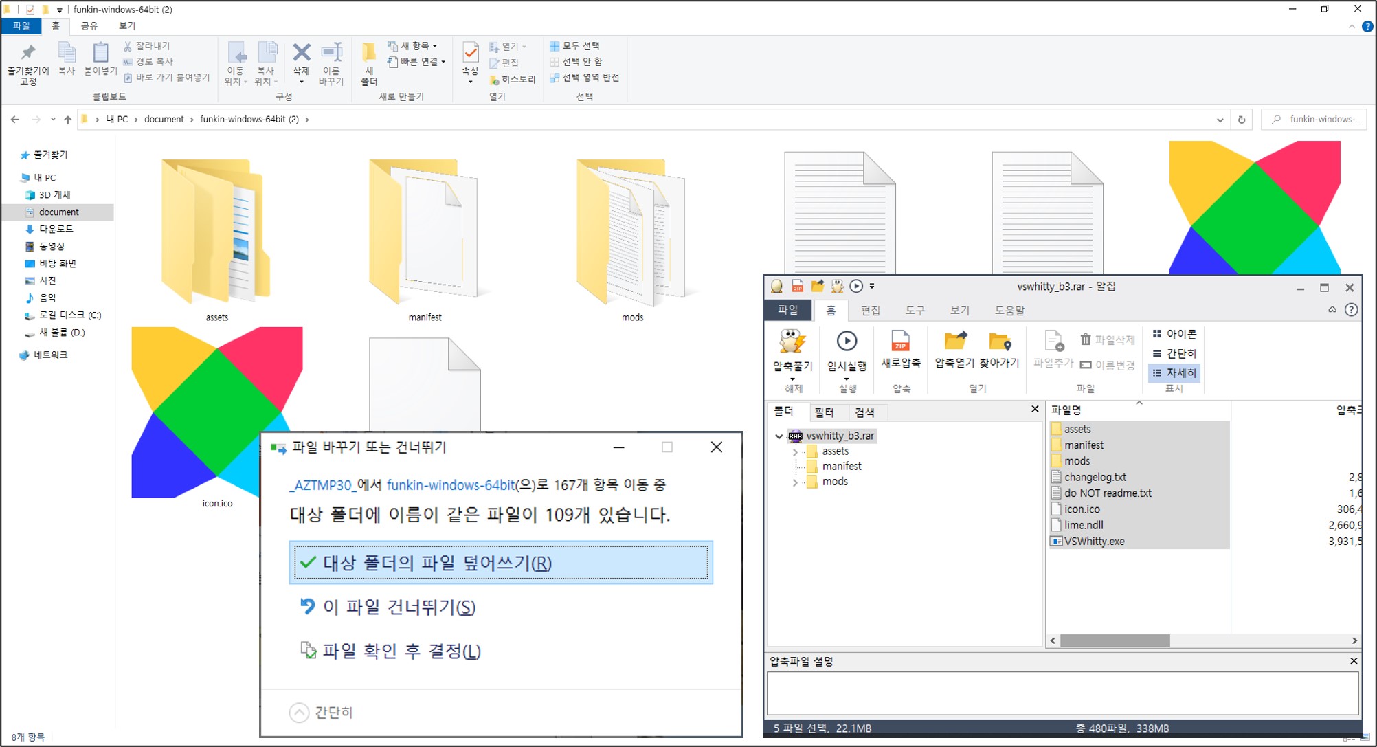1377x747 pixels.
Task: Click the 압축열기 open archive icon
Action: pos(954,342)
